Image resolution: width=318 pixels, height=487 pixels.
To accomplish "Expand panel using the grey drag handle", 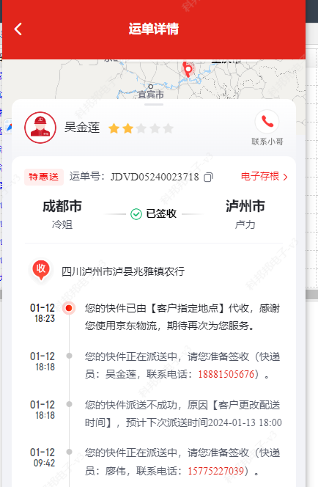I will tap(154, 105).
